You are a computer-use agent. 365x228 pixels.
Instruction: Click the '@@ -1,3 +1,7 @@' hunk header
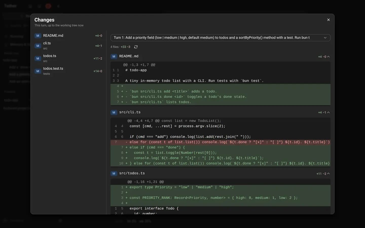click(x=139, y=65)
